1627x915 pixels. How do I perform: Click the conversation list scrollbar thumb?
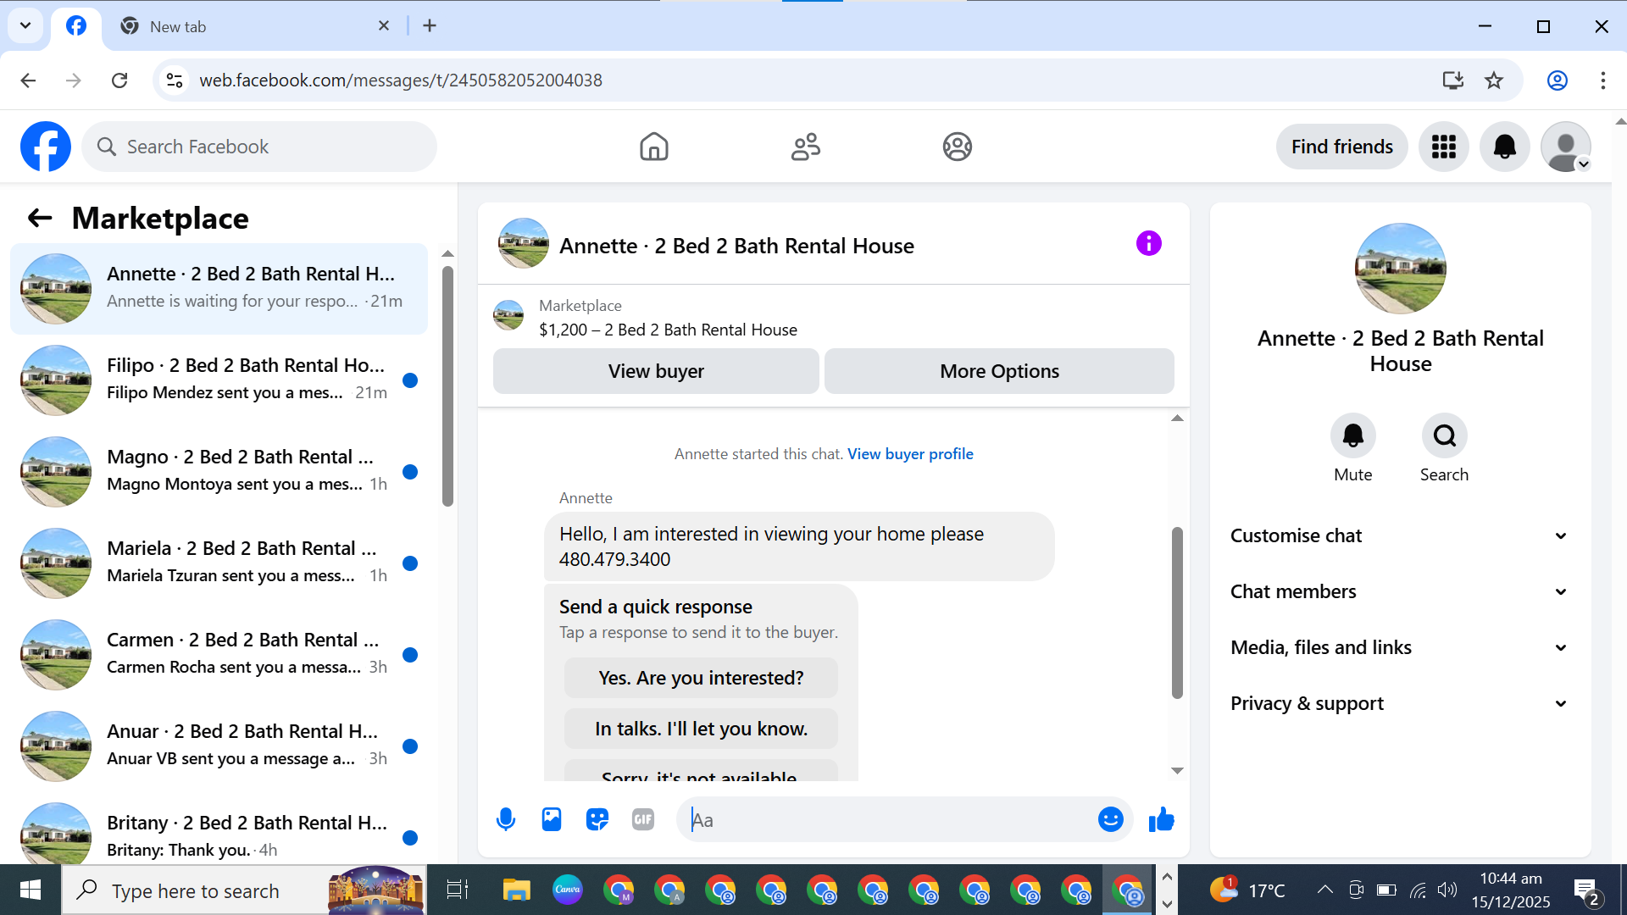(x=447, y=385)
